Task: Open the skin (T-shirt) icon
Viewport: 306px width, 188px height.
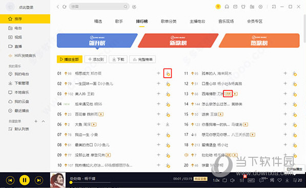Action: point(243,7)
